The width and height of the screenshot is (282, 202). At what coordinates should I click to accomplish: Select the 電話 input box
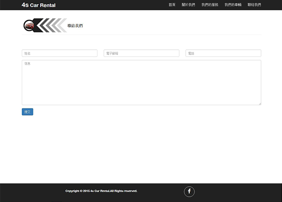[223, 53]
